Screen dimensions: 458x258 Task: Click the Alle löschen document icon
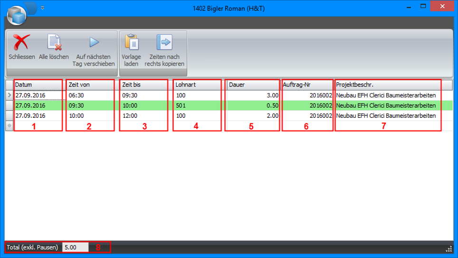[54, 42]
